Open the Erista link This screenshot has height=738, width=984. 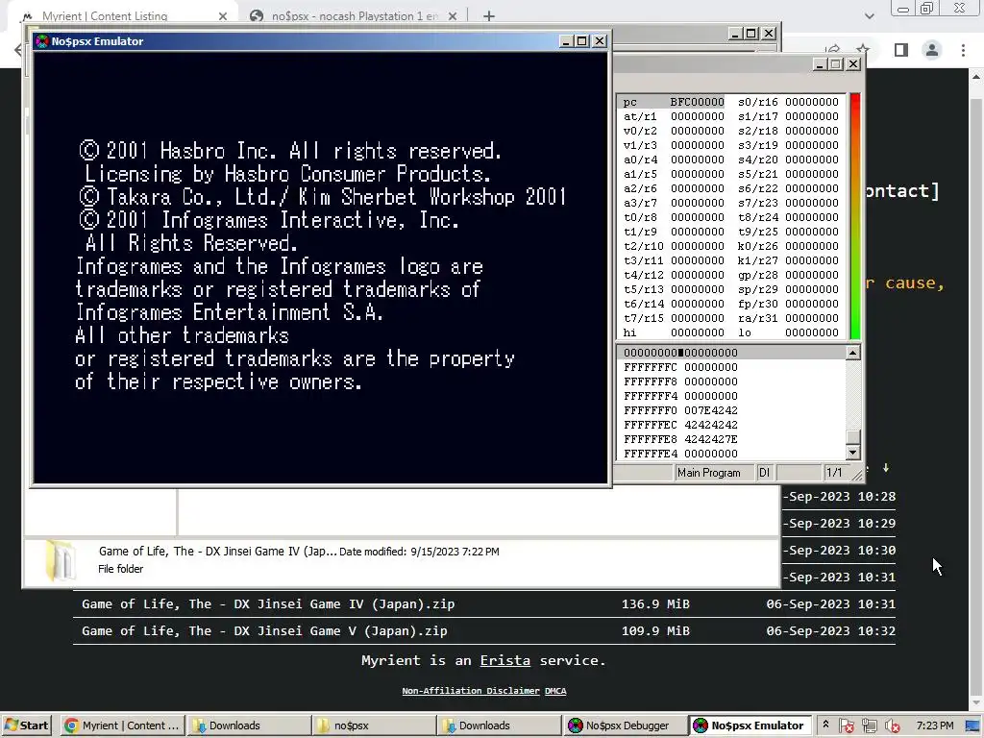coord(505,660)
